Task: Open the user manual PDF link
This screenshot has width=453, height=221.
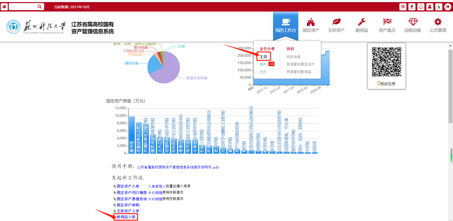Action: pyautogui.click(x=177, y=167)
